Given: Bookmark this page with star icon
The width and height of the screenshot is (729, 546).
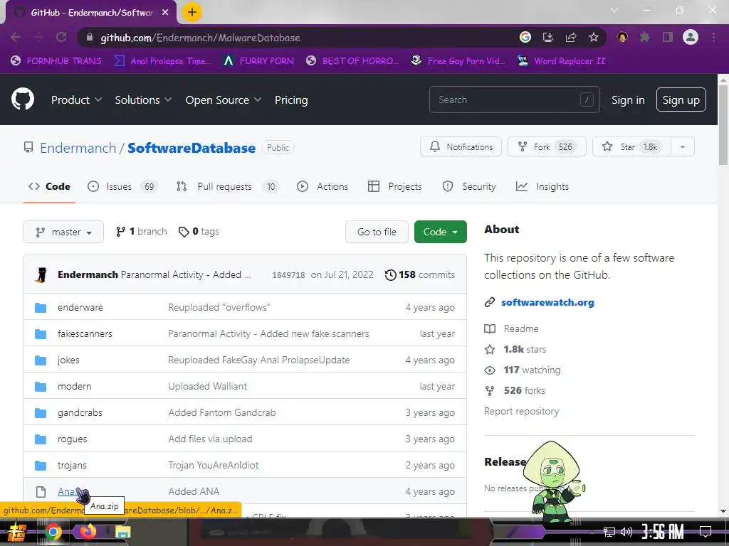Looking at the screenshot, I should click(x=594, y=37).
